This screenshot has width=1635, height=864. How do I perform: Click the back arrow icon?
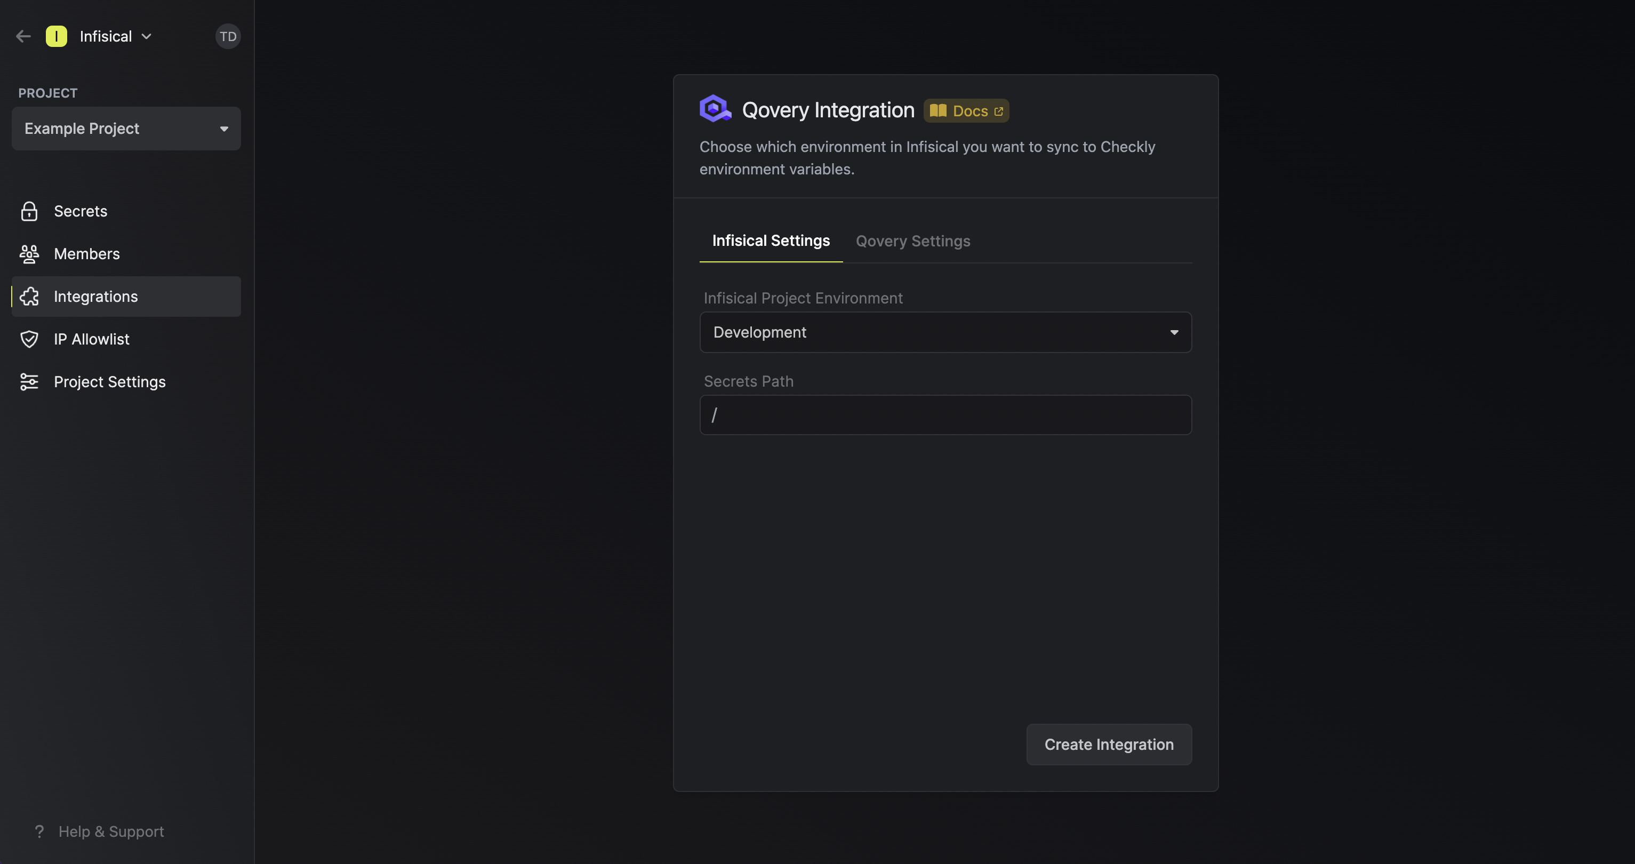pyautogui.click(x=23, y=36)
